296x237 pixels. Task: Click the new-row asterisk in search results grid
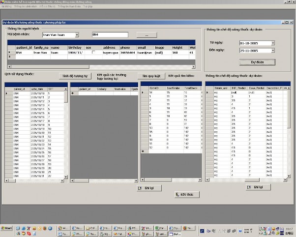point(143,151)
